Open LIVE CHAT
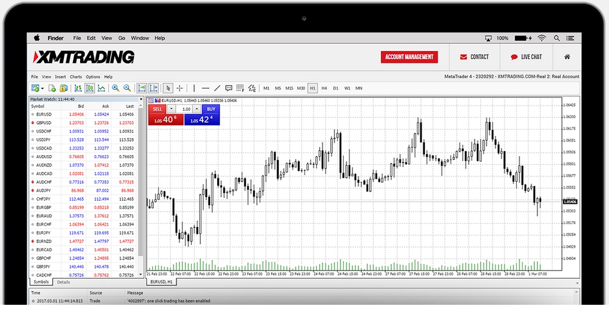Screen dimensions: 609x310 pyautogui.click(x=527, y=57)
